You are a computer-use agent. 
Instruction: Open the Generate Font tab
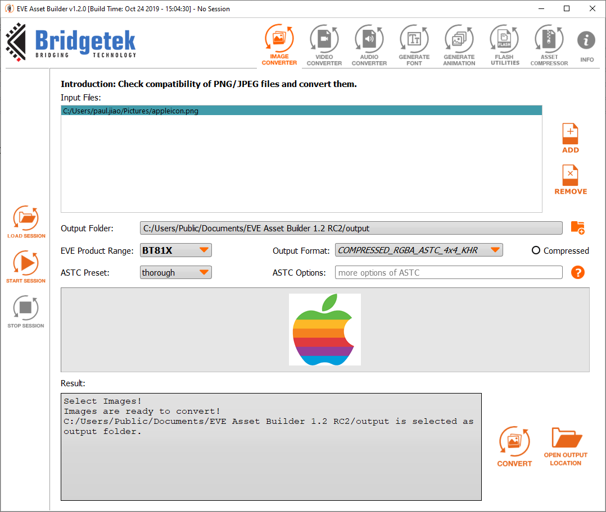(414, 45)
